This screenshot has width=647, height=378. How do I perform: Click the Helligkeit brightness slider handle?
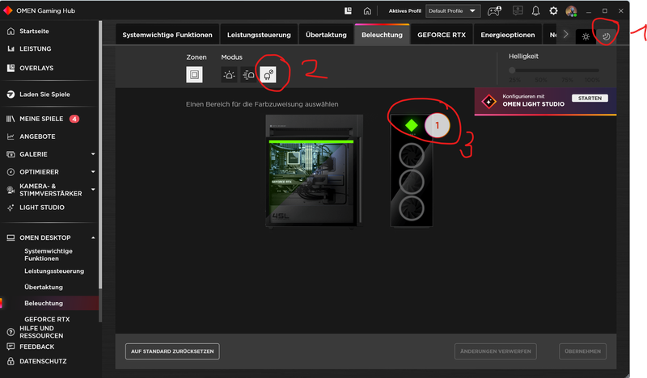click(513, 71)
